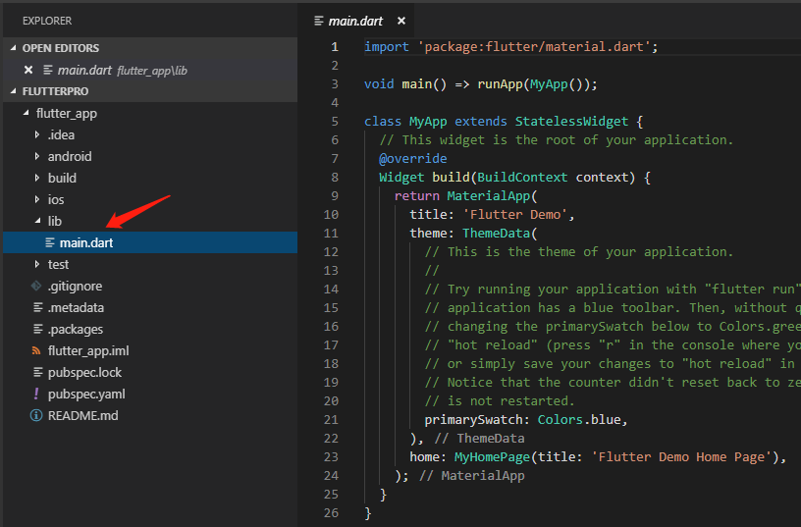
Task: Click the main.dart file icon in tree
Action: 49,242
